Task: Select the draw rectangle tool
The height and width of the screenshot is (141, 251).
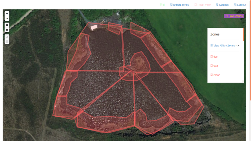Action: [7, 30]
